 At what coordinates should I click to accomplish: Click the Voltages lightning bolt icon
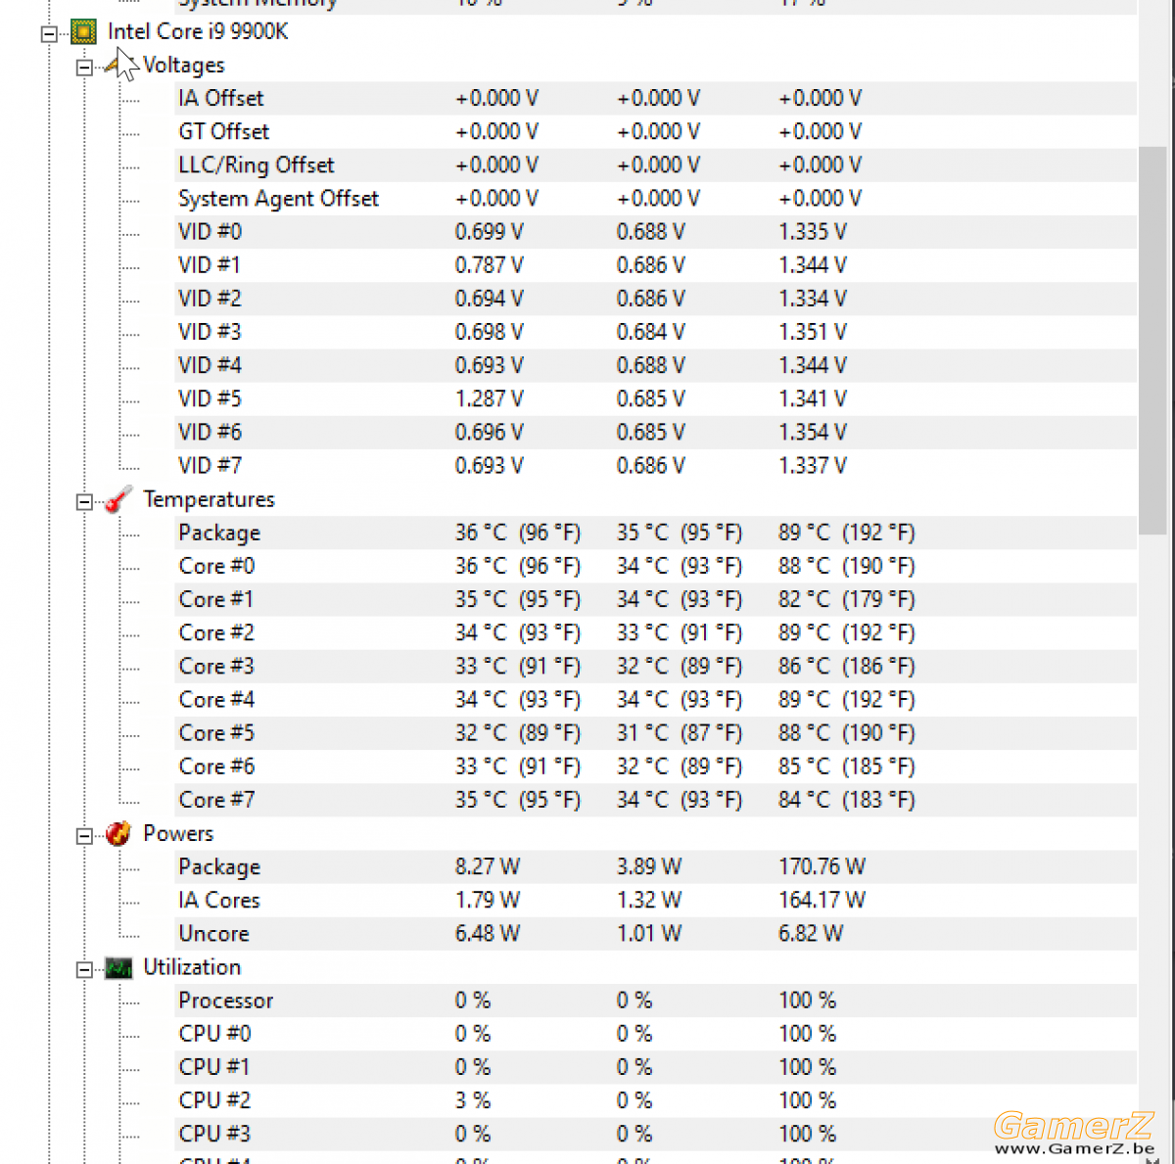coord(117,67)
